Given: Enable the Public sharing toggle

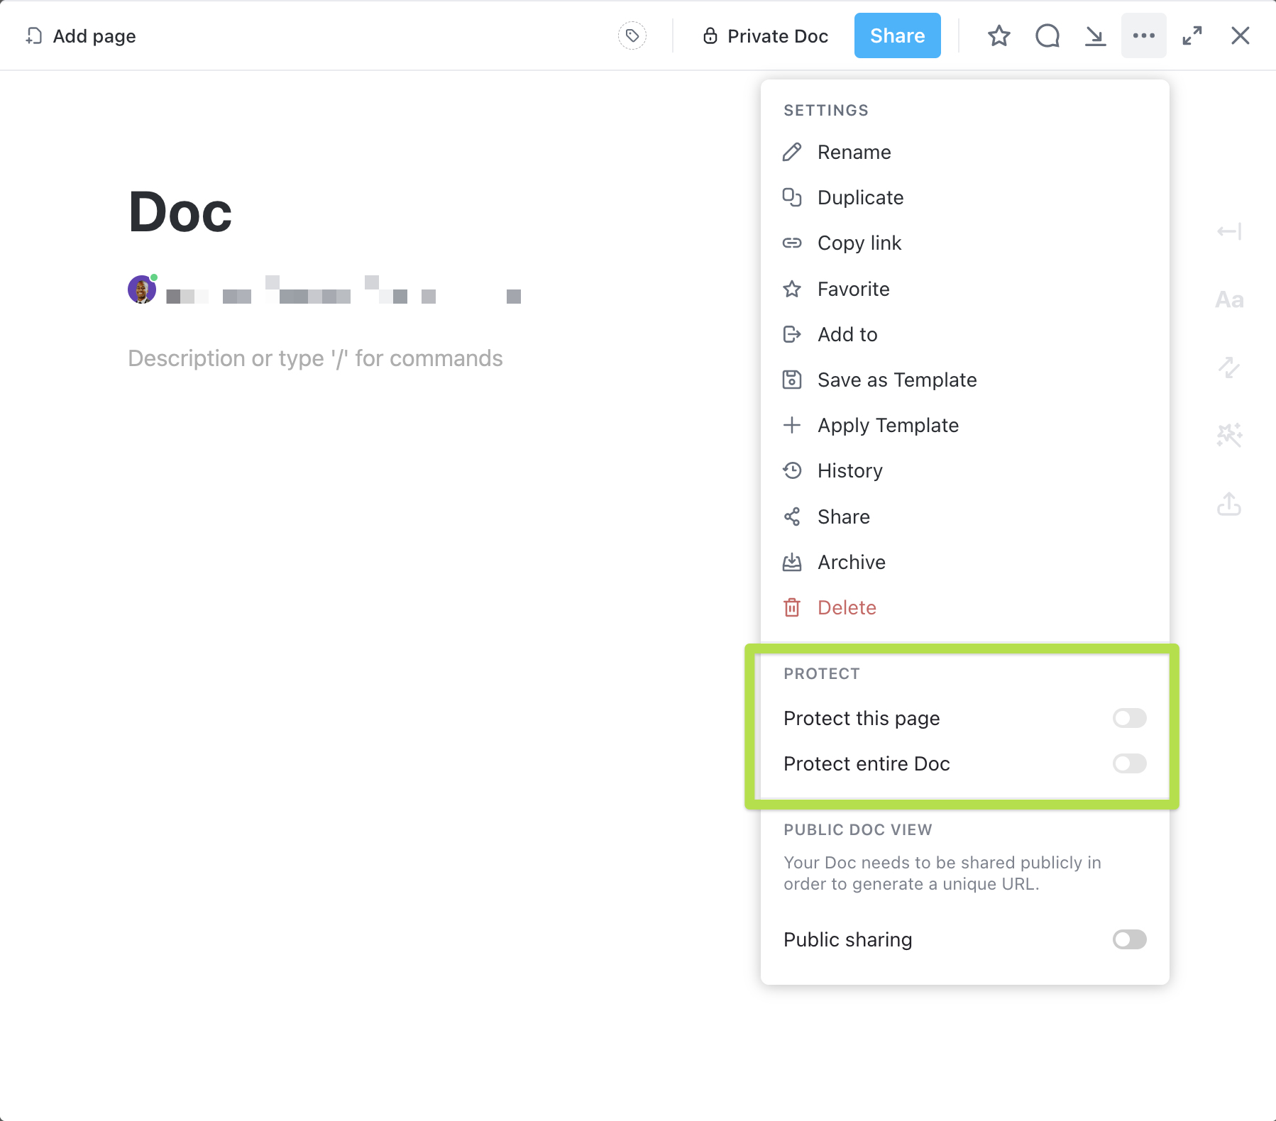Looking at the screenshot, I should click(1129, 939).
